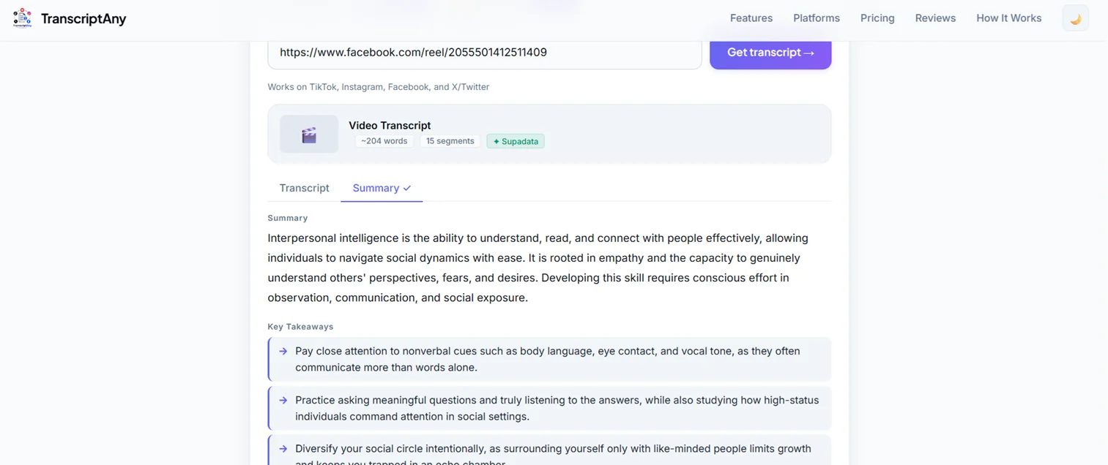The height and width of the screenshot is (465, 1108).
Task: Open the How It Works link
Action: (x=1008, y=18)
